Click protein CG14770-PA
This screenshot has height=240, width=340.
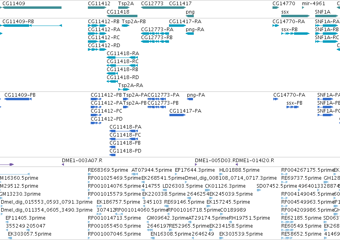click(x=289, y=95)
